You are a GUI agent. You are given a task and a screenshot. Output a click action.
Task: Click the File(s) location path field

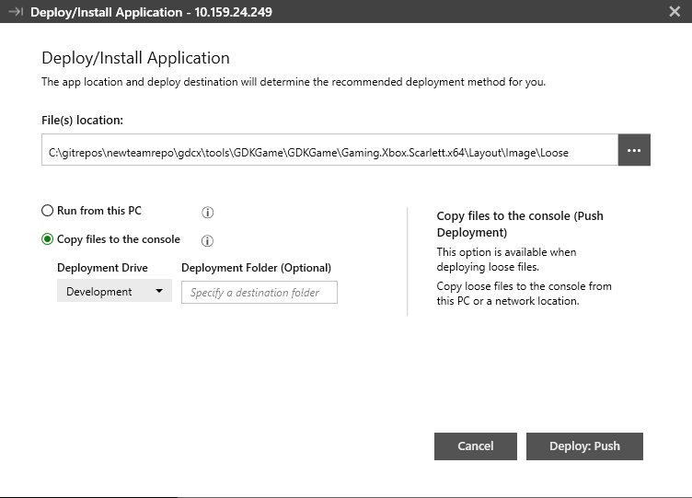click(329, 150)
